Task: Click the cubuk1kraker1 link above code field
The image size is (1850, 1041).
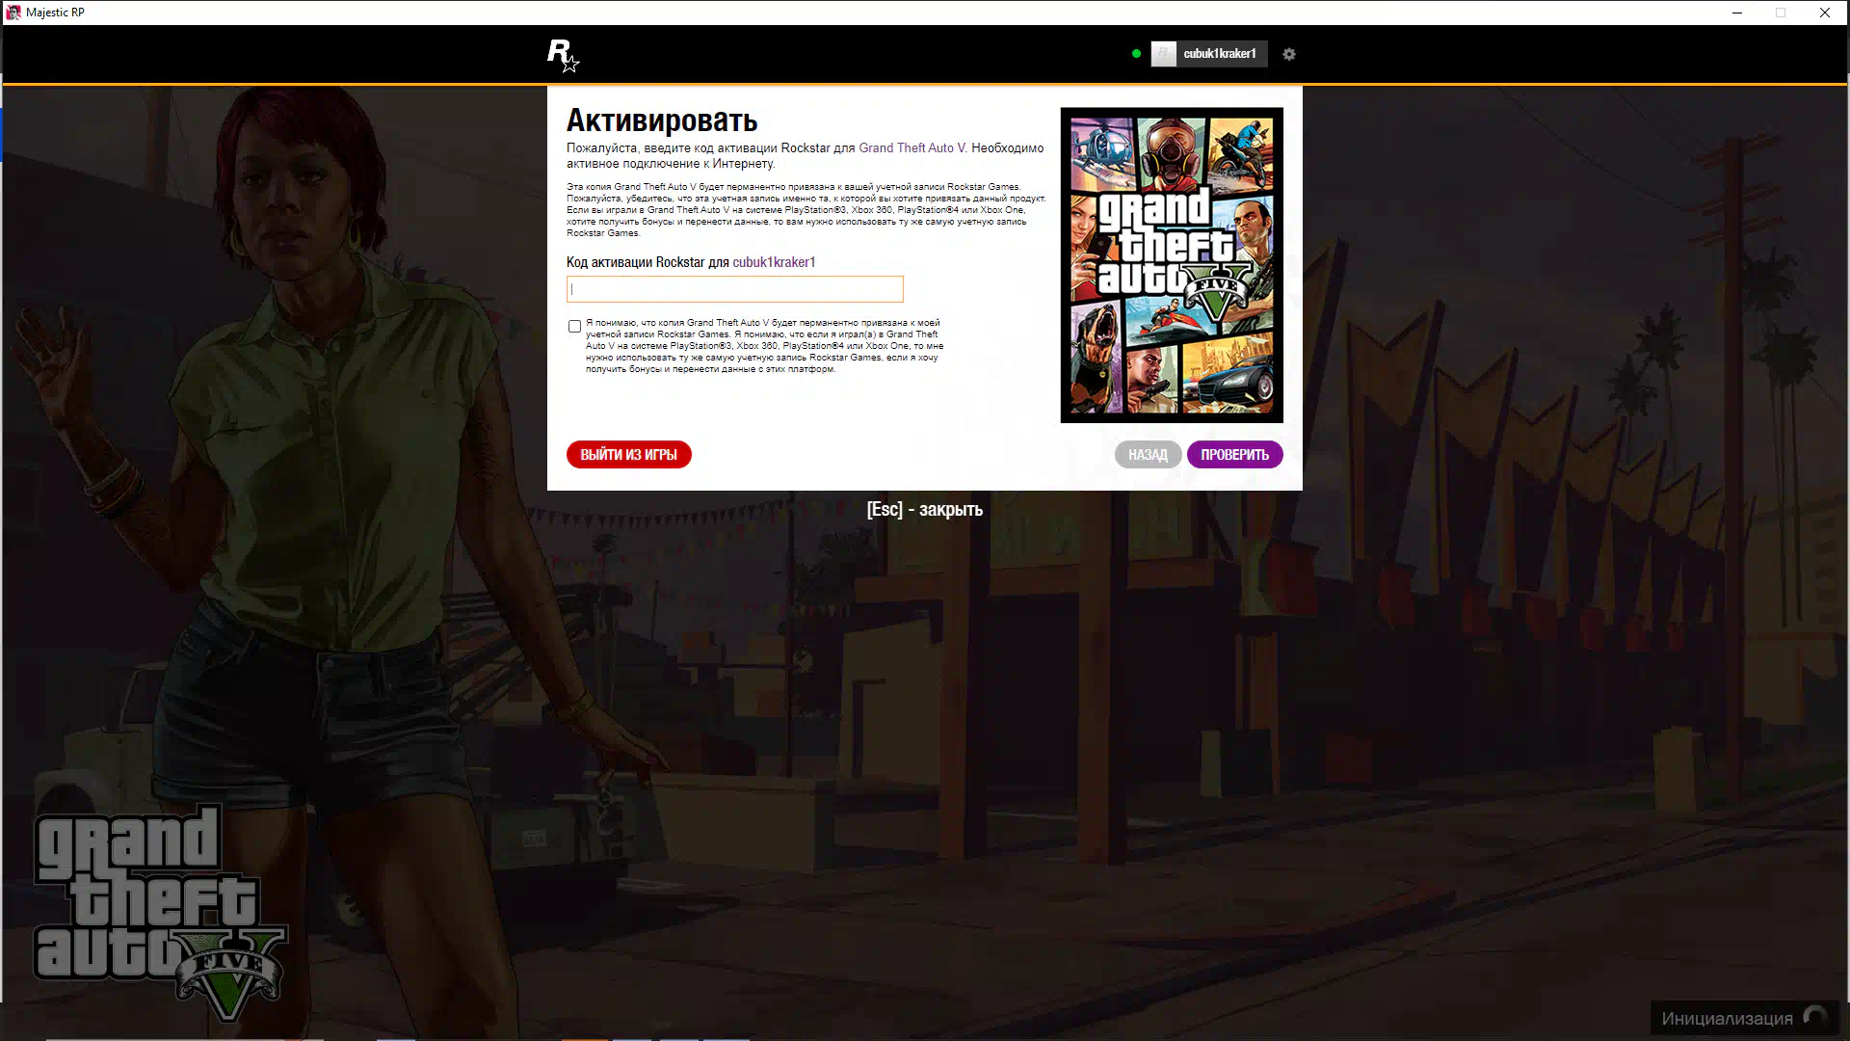Action: [x=774, y=262]
